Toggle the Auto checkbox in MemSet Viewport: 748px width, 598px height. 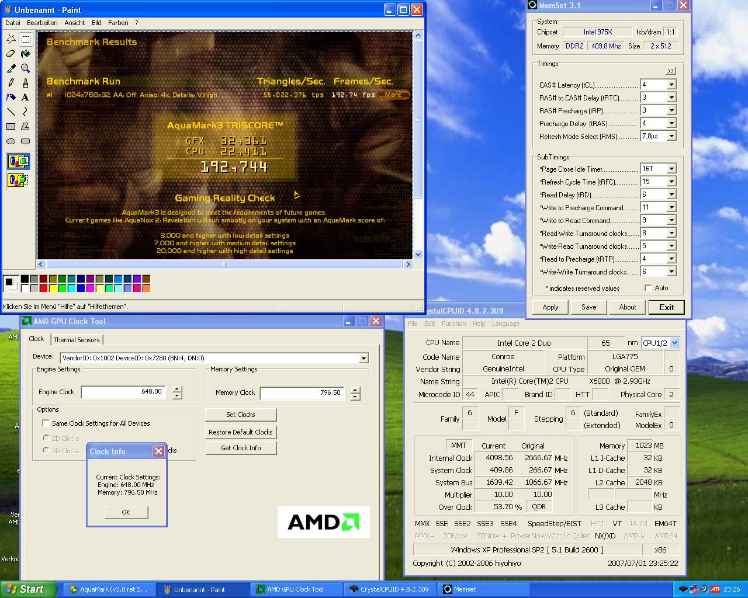tap(648, 288)
